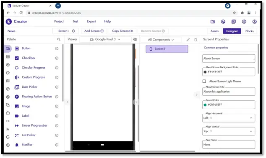This screenshot has height=158, width=266.
Task: Click the rename pencil icon for components
Action: (188, 40)
